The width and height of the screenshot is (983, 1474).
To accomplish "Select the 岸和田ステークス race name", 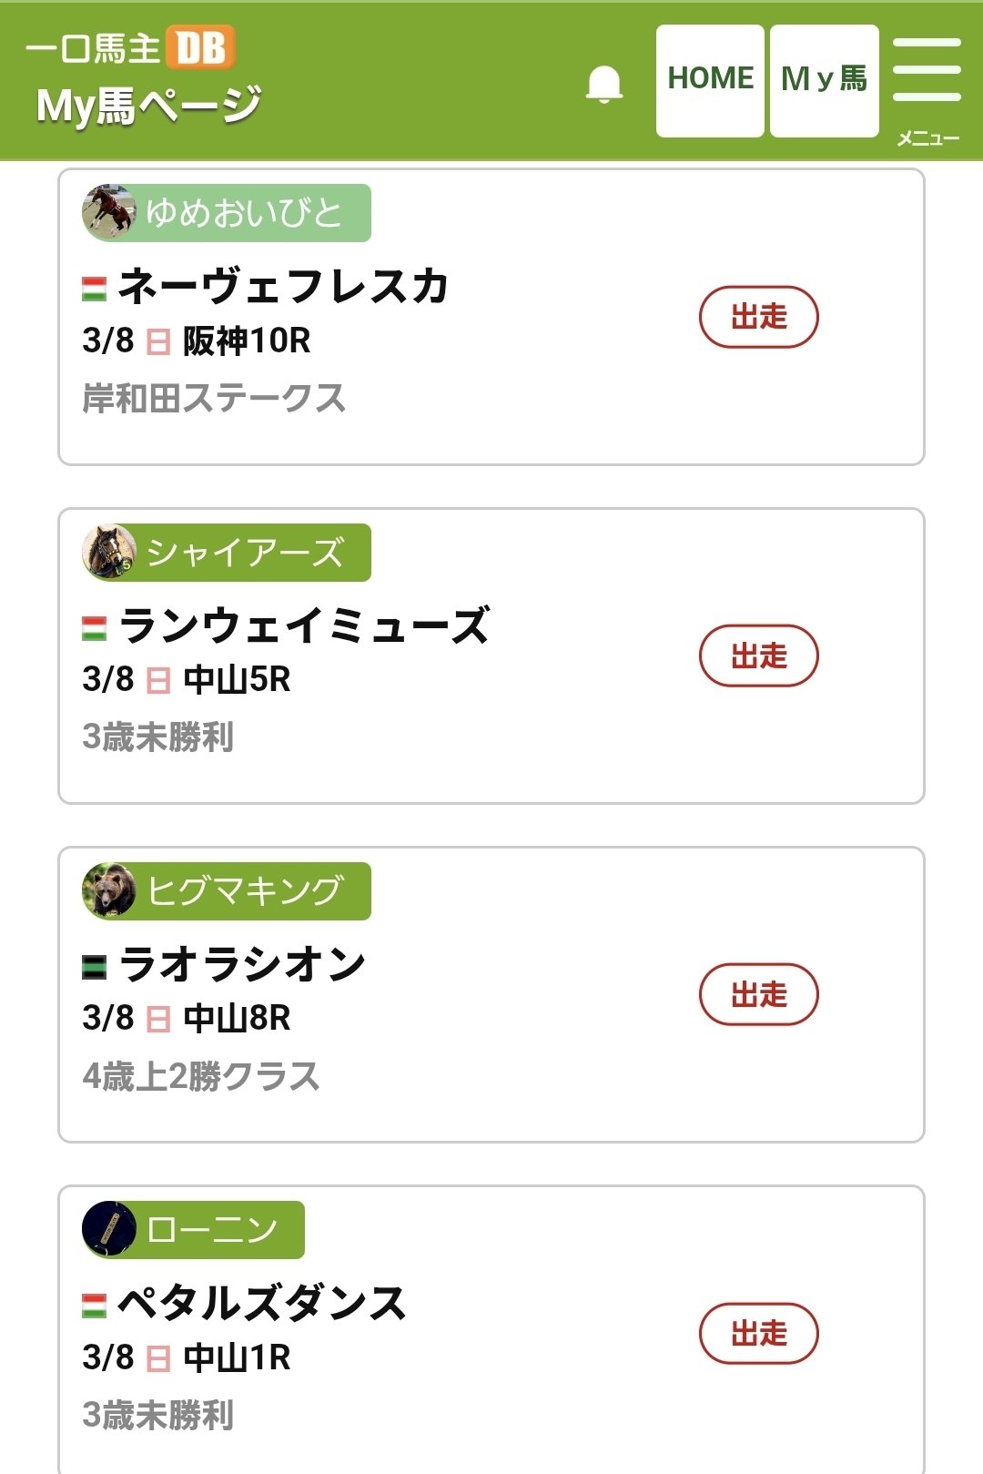I will click(x=214, y=398).
